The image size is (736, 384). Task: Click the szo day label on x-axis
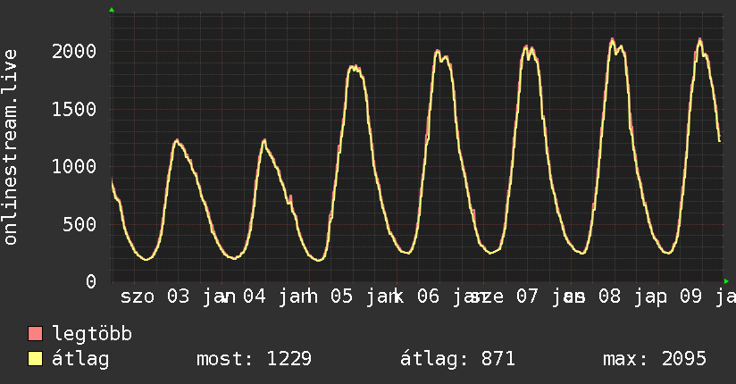coord(138,296)
